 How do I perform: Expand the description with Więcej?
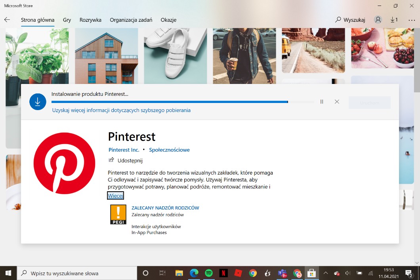click(115, 196)
